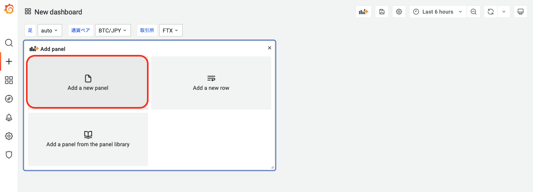Click the 通貨ペア variable label

[81, 30]
